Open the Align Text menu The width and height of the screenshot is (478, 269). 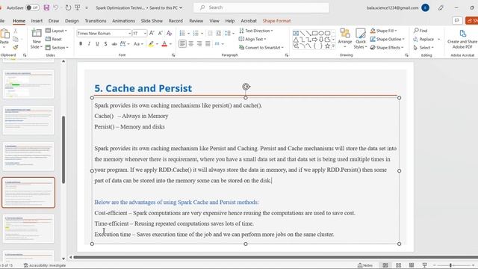coord(252,39)
